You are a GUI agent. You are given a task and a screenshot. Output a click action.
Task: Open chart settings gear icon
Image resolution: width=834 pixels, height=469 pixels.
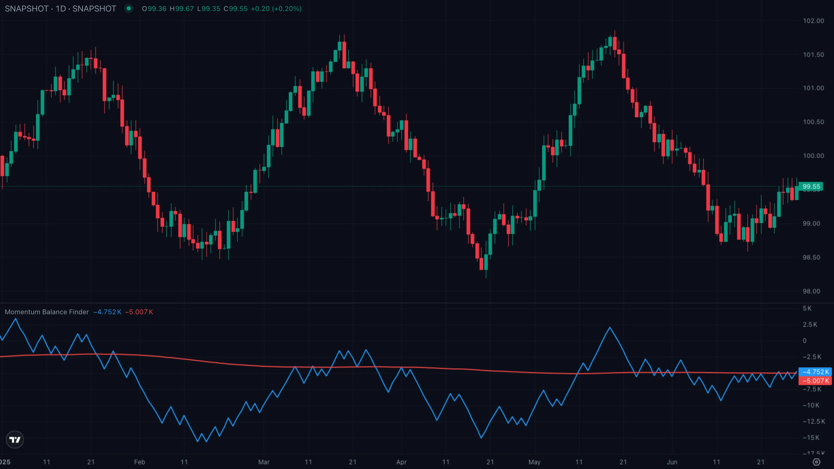coord(817,462)
